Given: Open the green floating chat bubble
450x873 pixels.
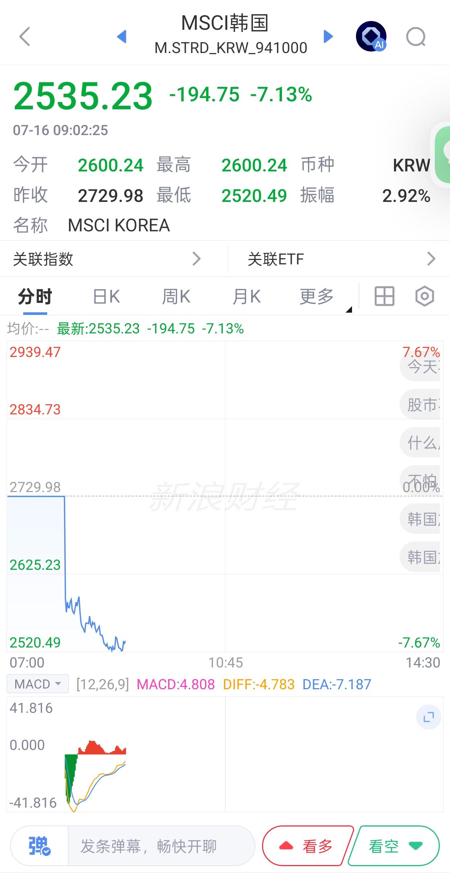Looking at the screenshot, I should (x=442, y=155).
